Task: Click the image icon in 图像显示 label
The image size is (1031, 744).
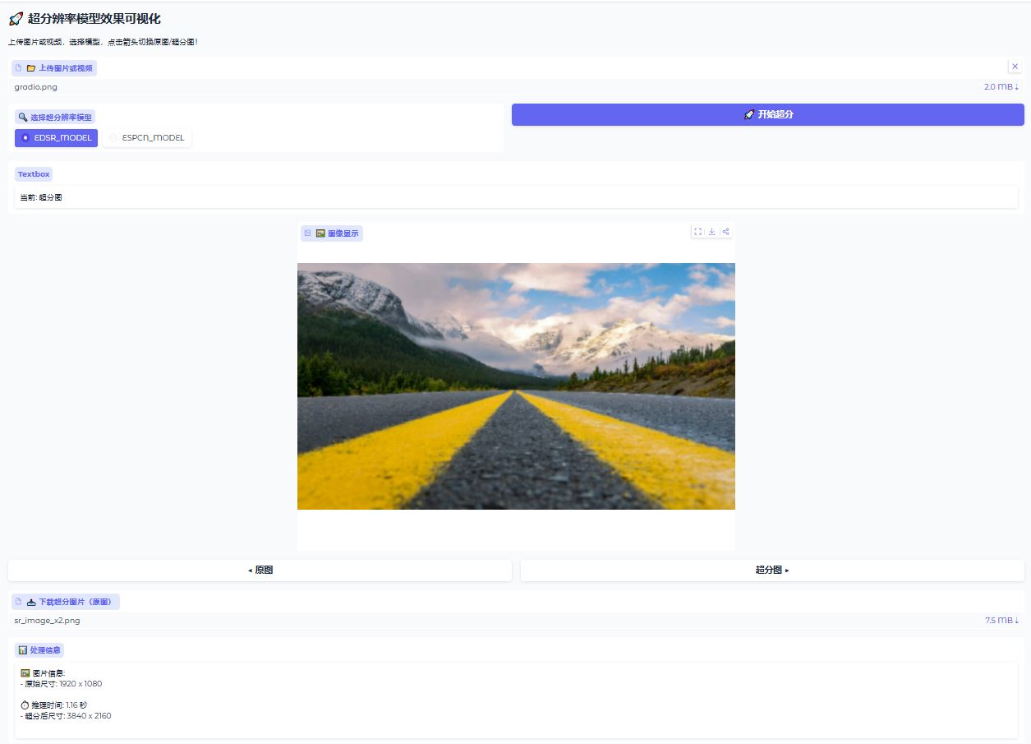Action: (320, 233)
